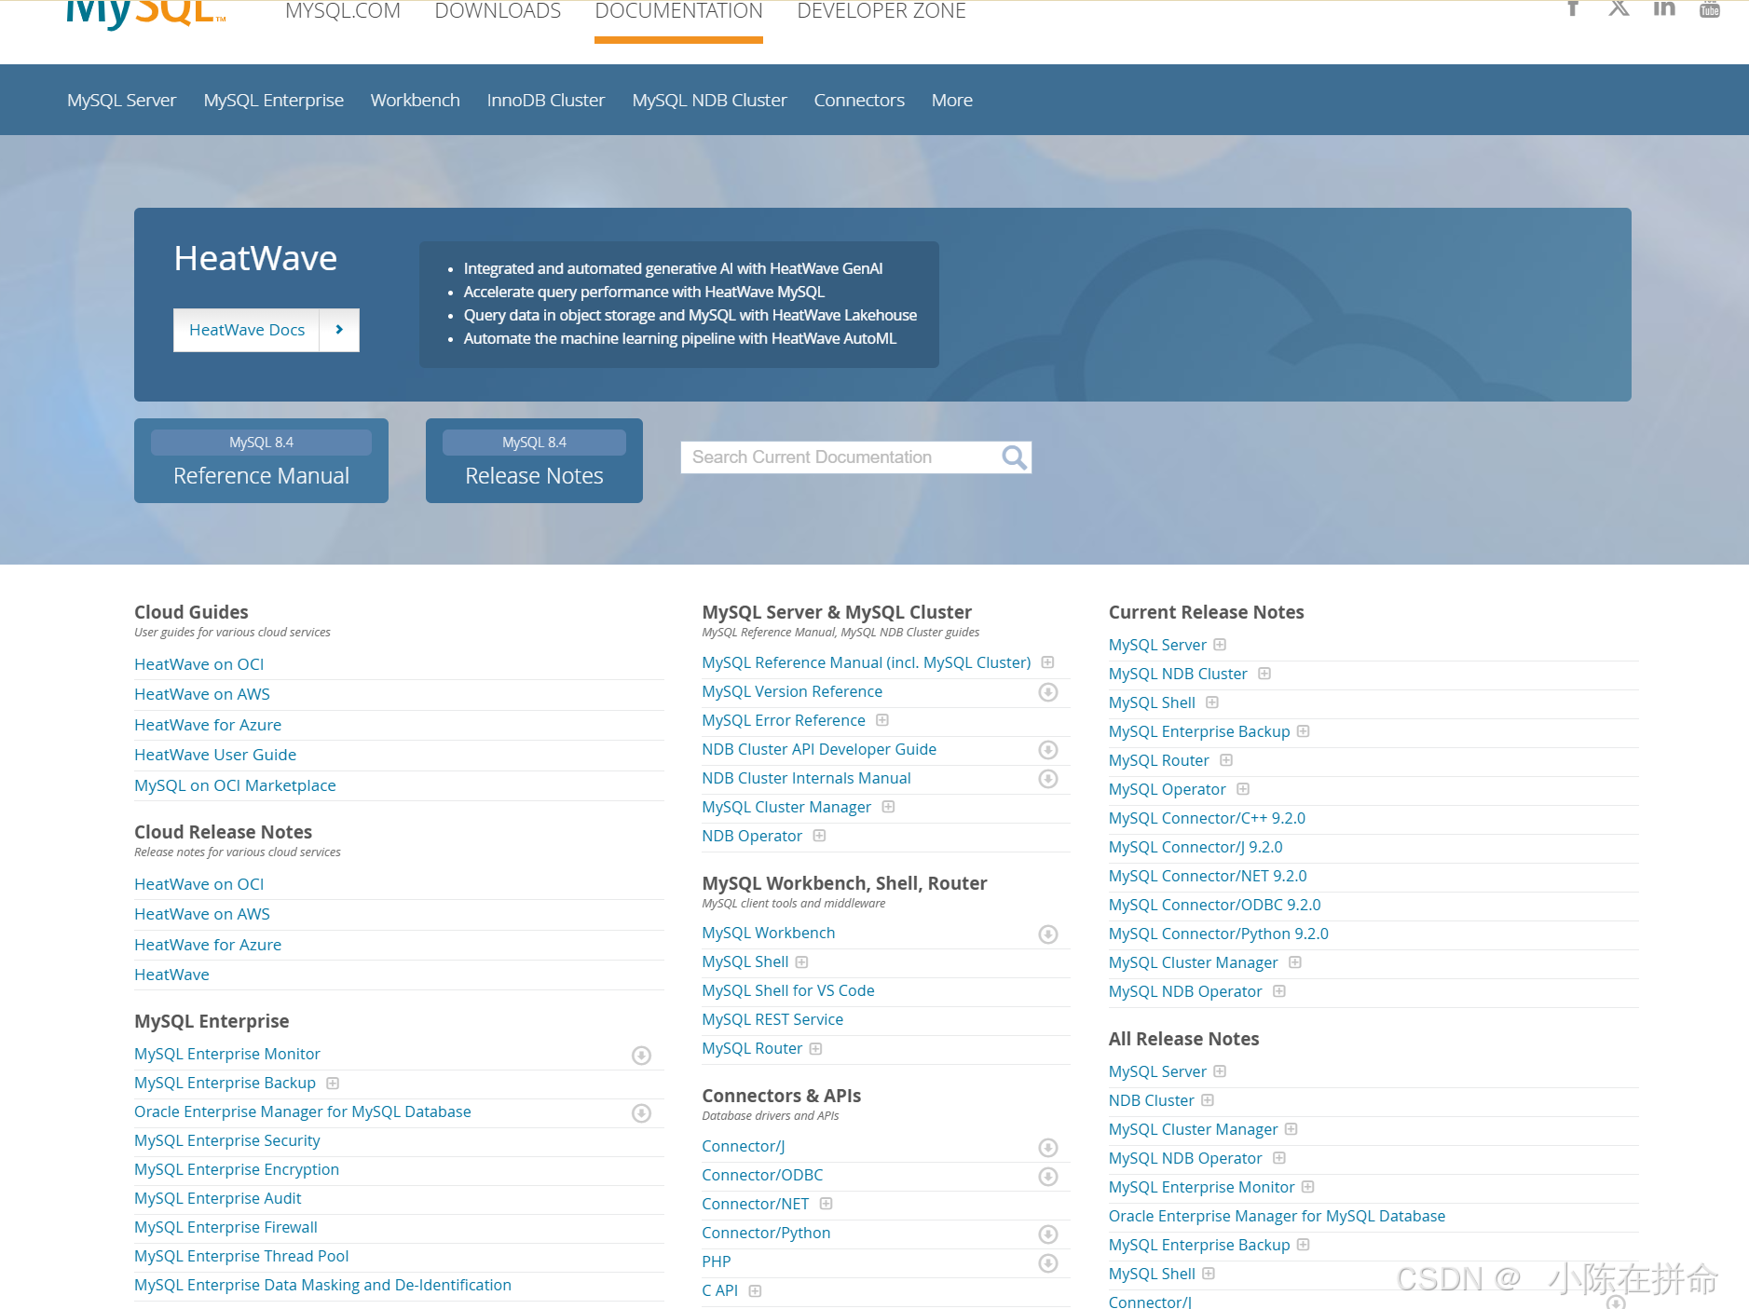
Task: Click the download icon for MySQL Version Reference
Action: point(1048,692)
